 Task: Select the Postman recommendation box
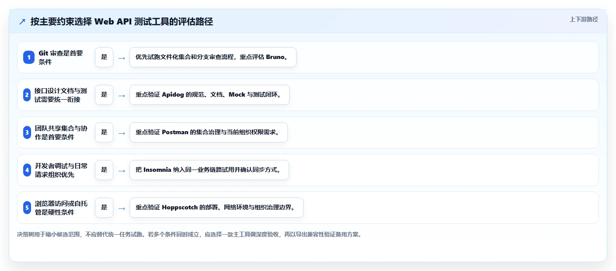(x=209, y=132)
